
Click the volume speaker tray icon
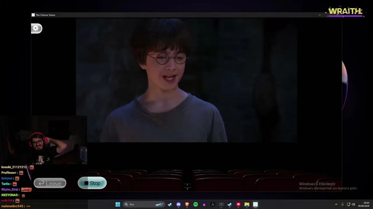pyautogui.click(x=353, y=204)
